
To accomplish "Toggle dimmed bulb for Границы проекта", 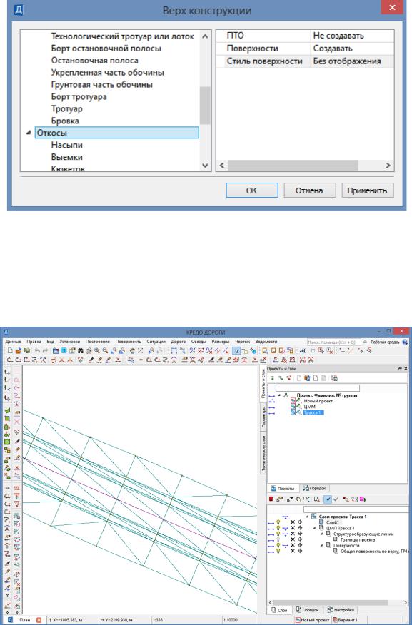I will point(278,539).
